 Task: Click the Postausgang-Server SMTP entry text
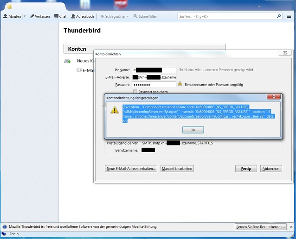tap(177, 143)
